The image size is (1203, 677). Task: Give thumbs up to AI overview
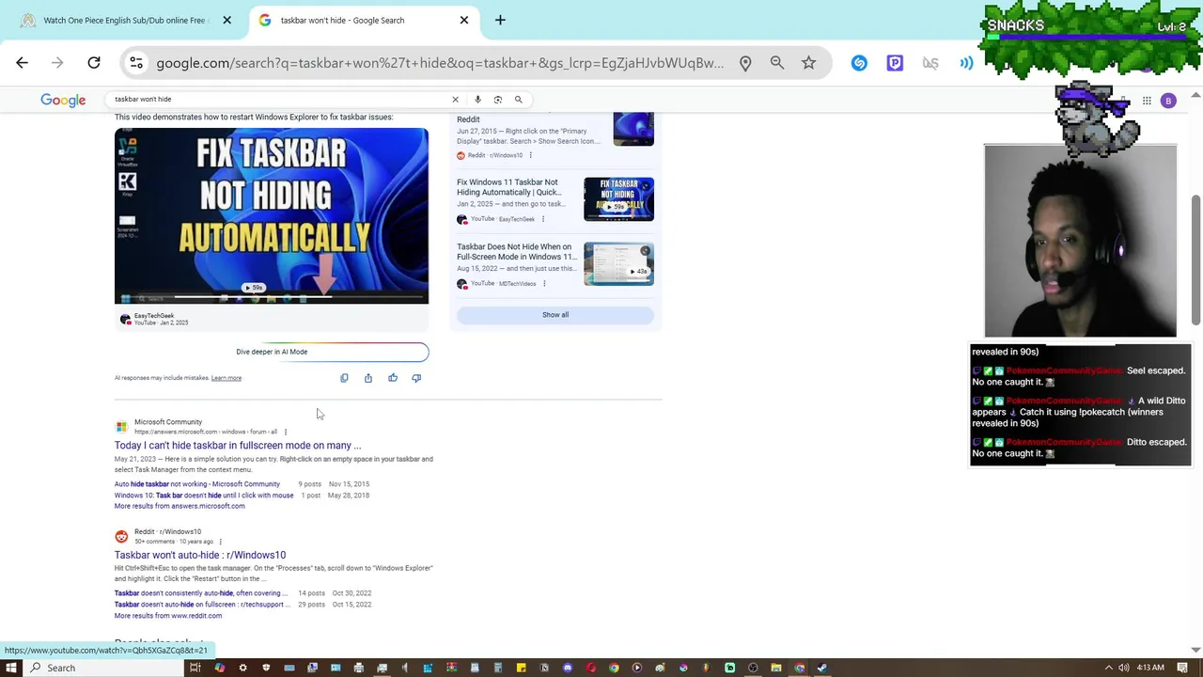393,378
